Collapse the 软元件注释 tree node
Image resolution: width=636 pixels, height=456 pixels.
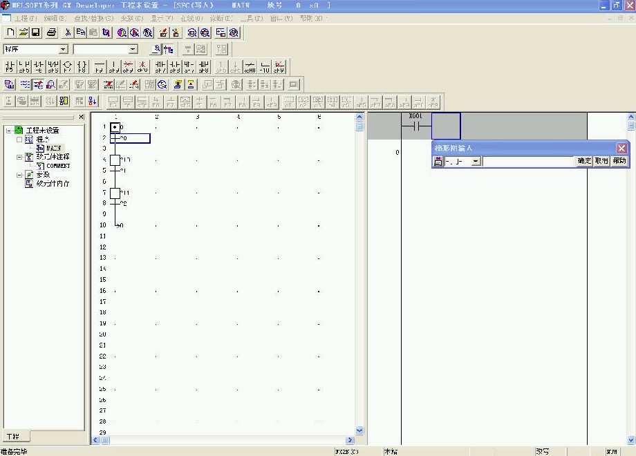(x=19, y=157)
